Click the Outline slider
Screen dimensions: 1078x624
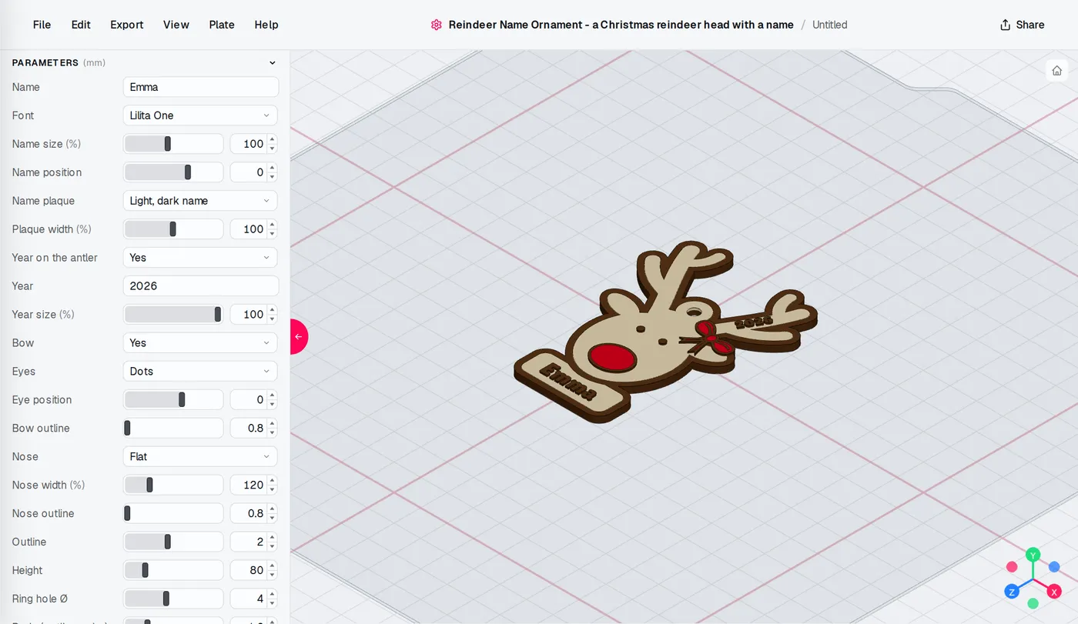tap(173, 542)
